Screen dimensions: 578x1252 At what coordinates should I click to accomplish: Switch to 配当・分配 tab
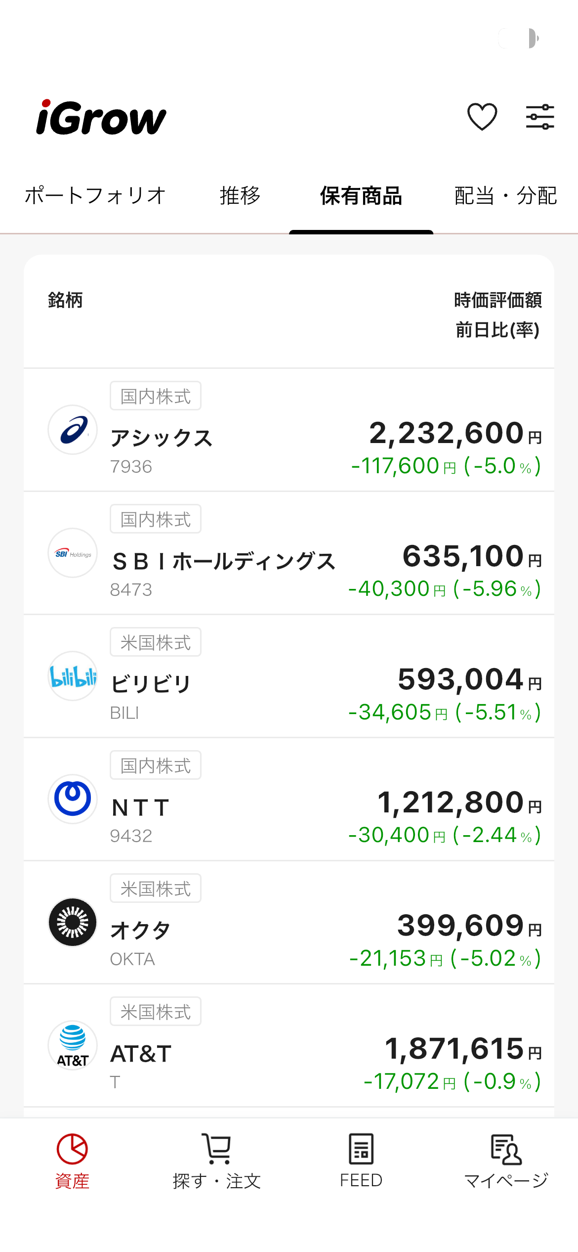(505, 196)
